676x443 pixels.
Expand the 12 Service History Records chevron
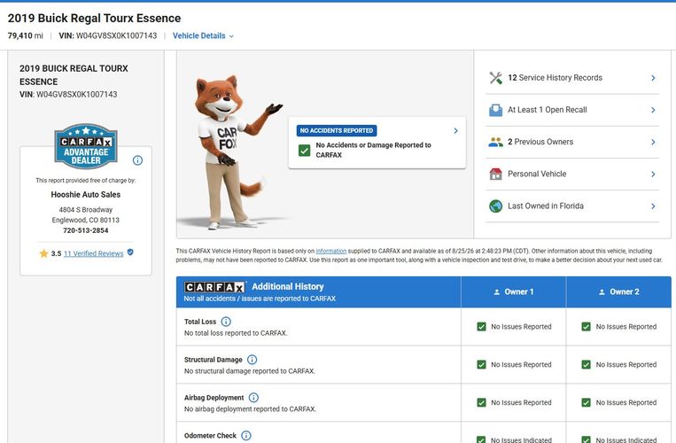point(653,78)
